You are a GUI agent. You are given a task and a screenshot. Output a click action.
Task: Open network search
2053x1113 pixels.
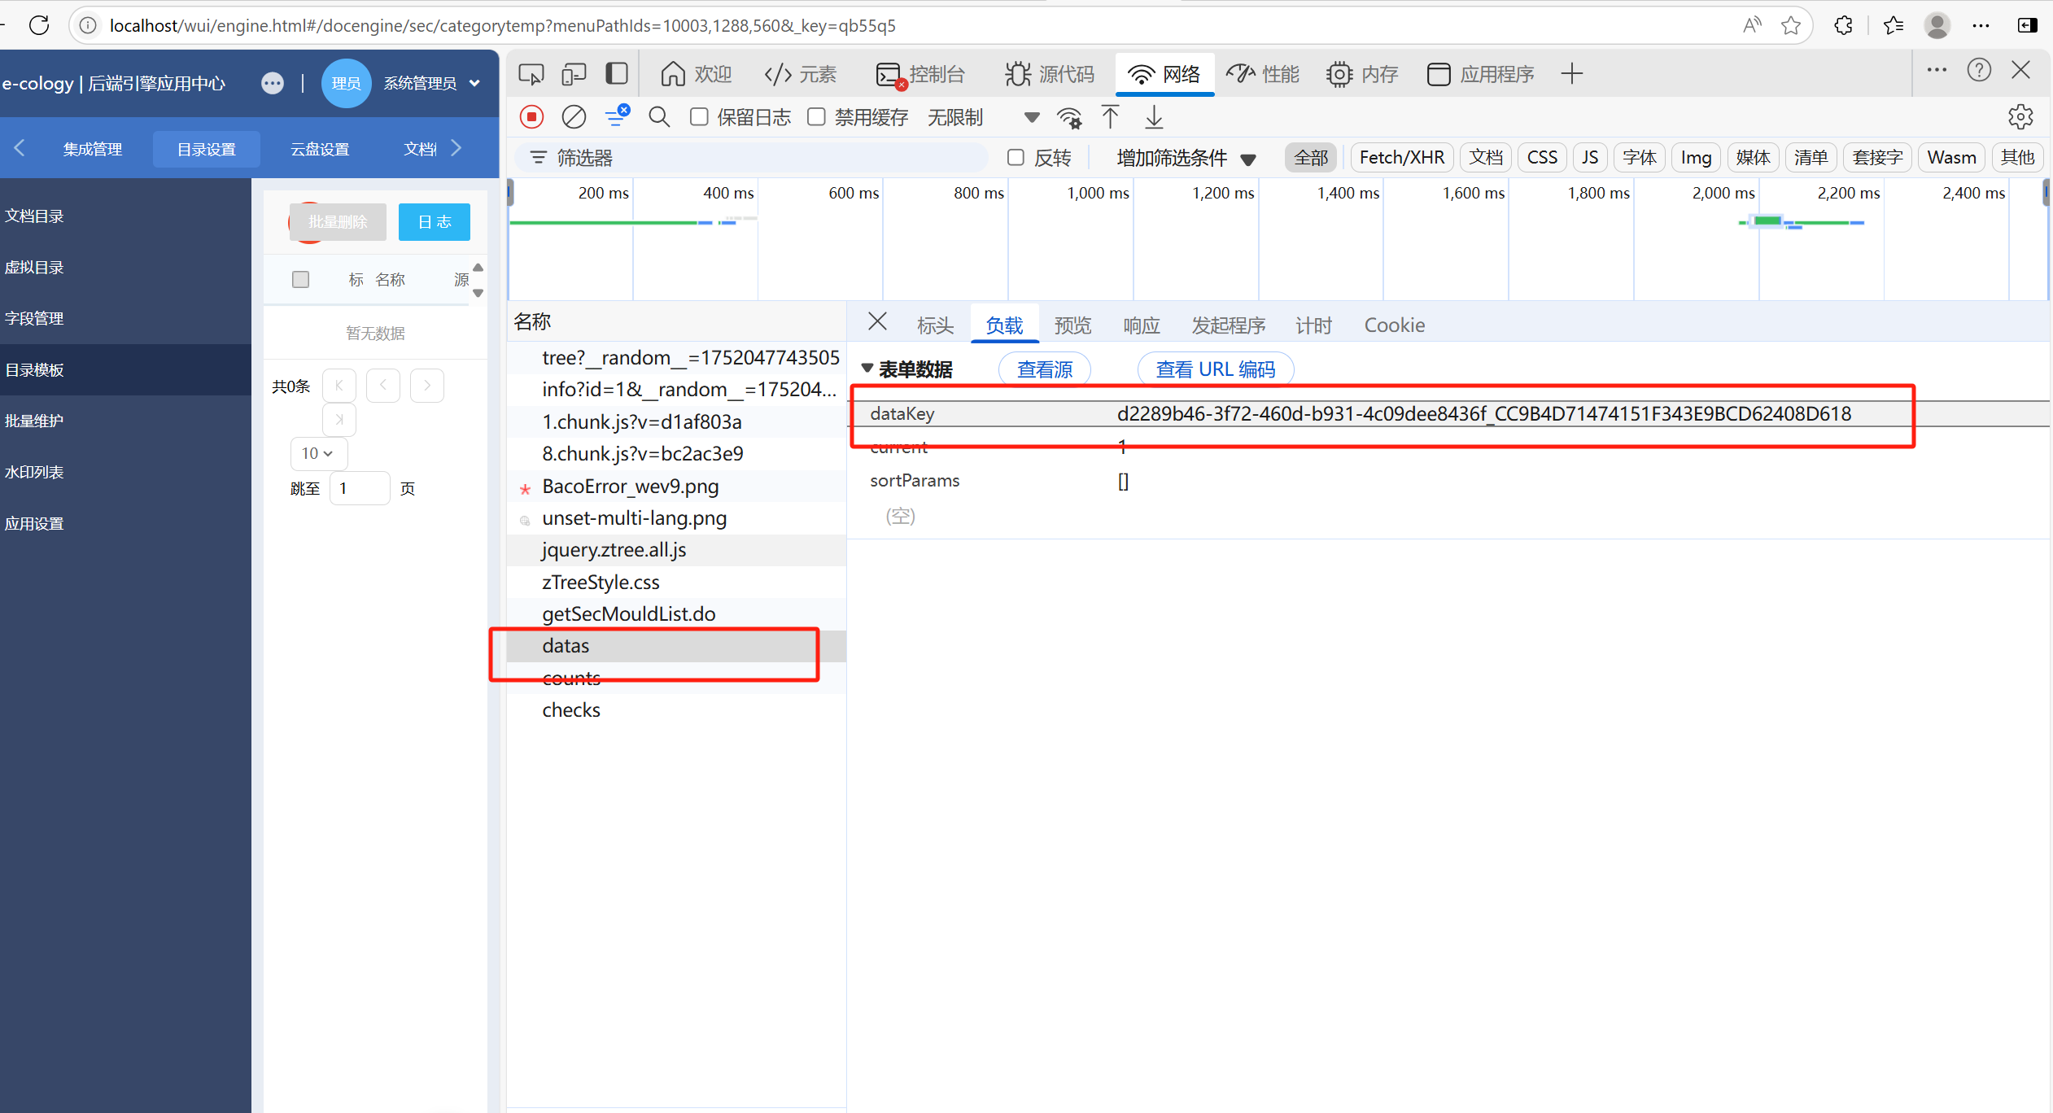(x=659, y=116)
